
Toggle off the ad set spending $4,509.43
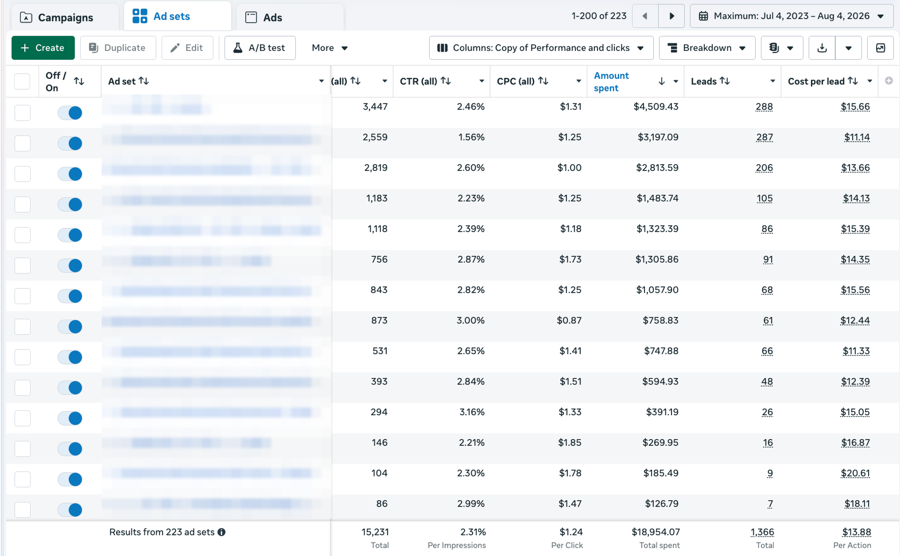point(70,113)
